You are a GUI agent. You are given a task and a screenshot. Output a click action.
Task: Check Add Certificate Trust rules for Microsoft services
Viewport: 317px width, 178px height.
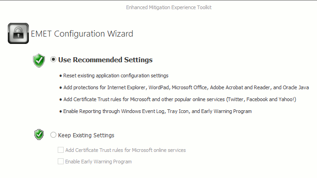click(x=60, y=150)
